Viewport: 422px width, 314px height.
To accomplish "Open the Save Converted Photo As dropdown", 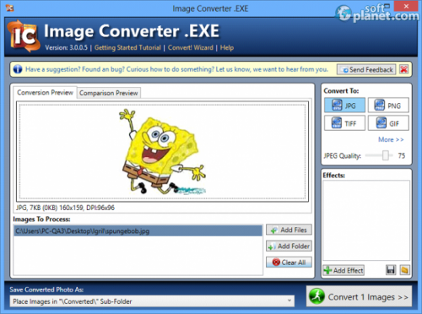I will point(152,301).
